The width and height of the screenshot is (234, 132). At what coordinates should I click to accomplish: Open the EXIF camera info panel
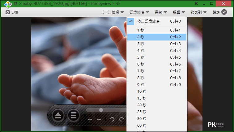[x=12, y=12]
